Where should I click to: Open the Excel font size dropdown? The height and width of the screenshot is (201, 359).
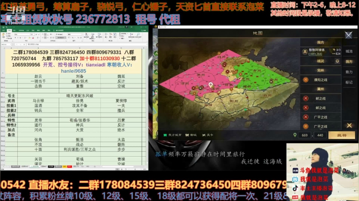(34, 34)
